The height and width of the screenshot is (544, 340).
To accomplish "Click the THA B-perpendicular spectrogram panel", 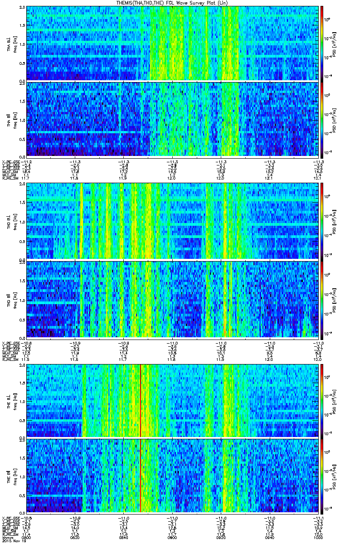I will pos(172,43).
